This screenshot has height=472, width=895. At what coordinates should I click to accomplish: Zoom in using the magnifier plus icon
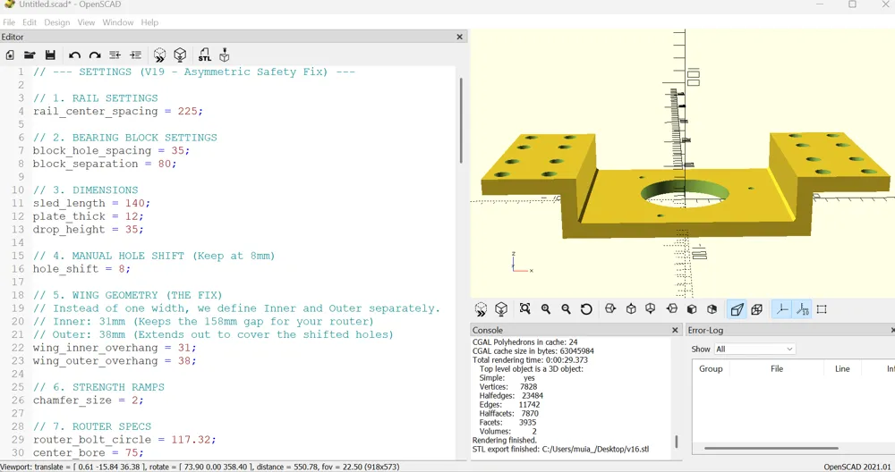[x=546, y=309]
